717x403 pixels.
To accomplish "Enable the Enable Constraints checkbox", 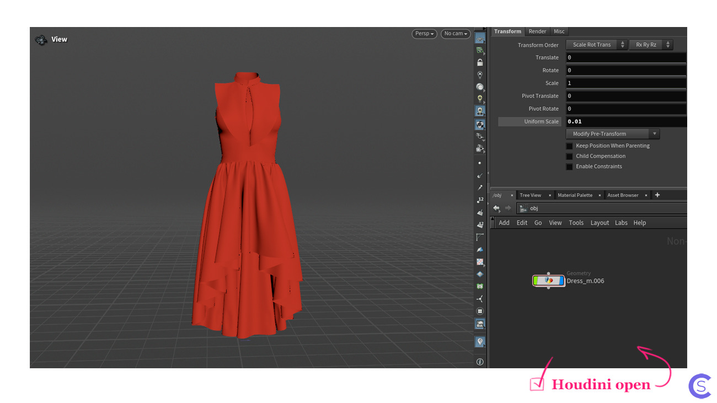I will (569, 166).
